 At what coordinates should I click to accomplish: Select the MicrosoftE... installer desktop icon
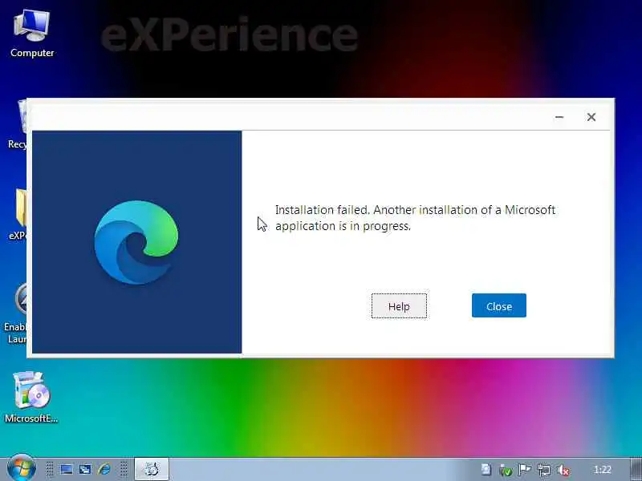point(31,397)
